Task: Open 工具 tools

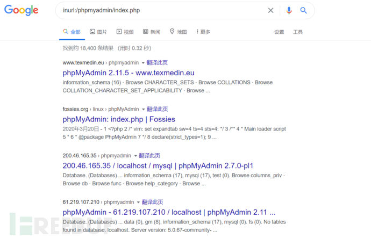Action: tap(298, 32)
